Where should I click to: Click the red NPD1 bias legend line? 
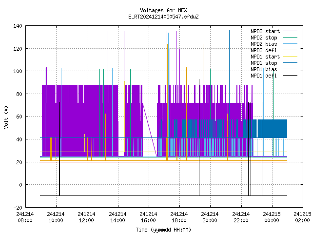coord(290,69)
